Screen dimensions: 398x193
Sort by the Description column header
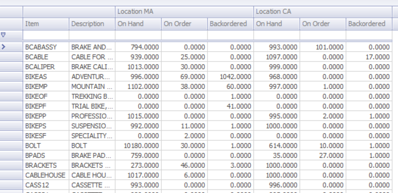pos(92,24)
